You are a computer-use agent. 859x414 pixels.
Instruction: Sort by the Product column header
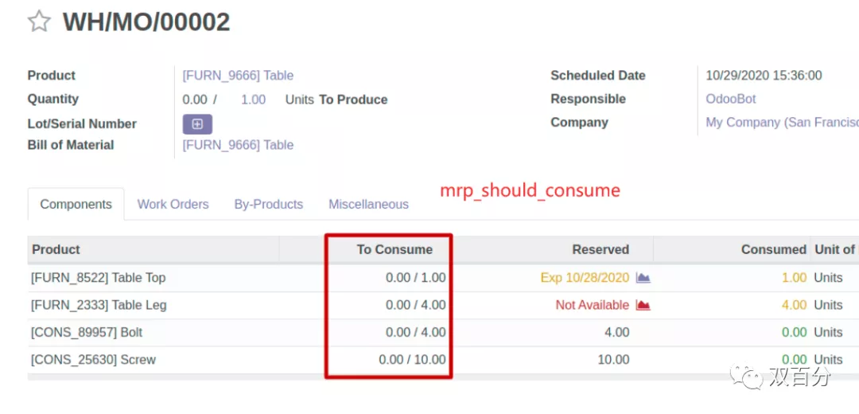[x=56, y=249]
